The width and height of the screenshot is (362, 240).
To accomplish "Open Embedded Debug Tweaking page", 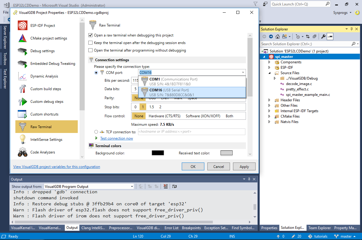I will (x=46, y=64).
